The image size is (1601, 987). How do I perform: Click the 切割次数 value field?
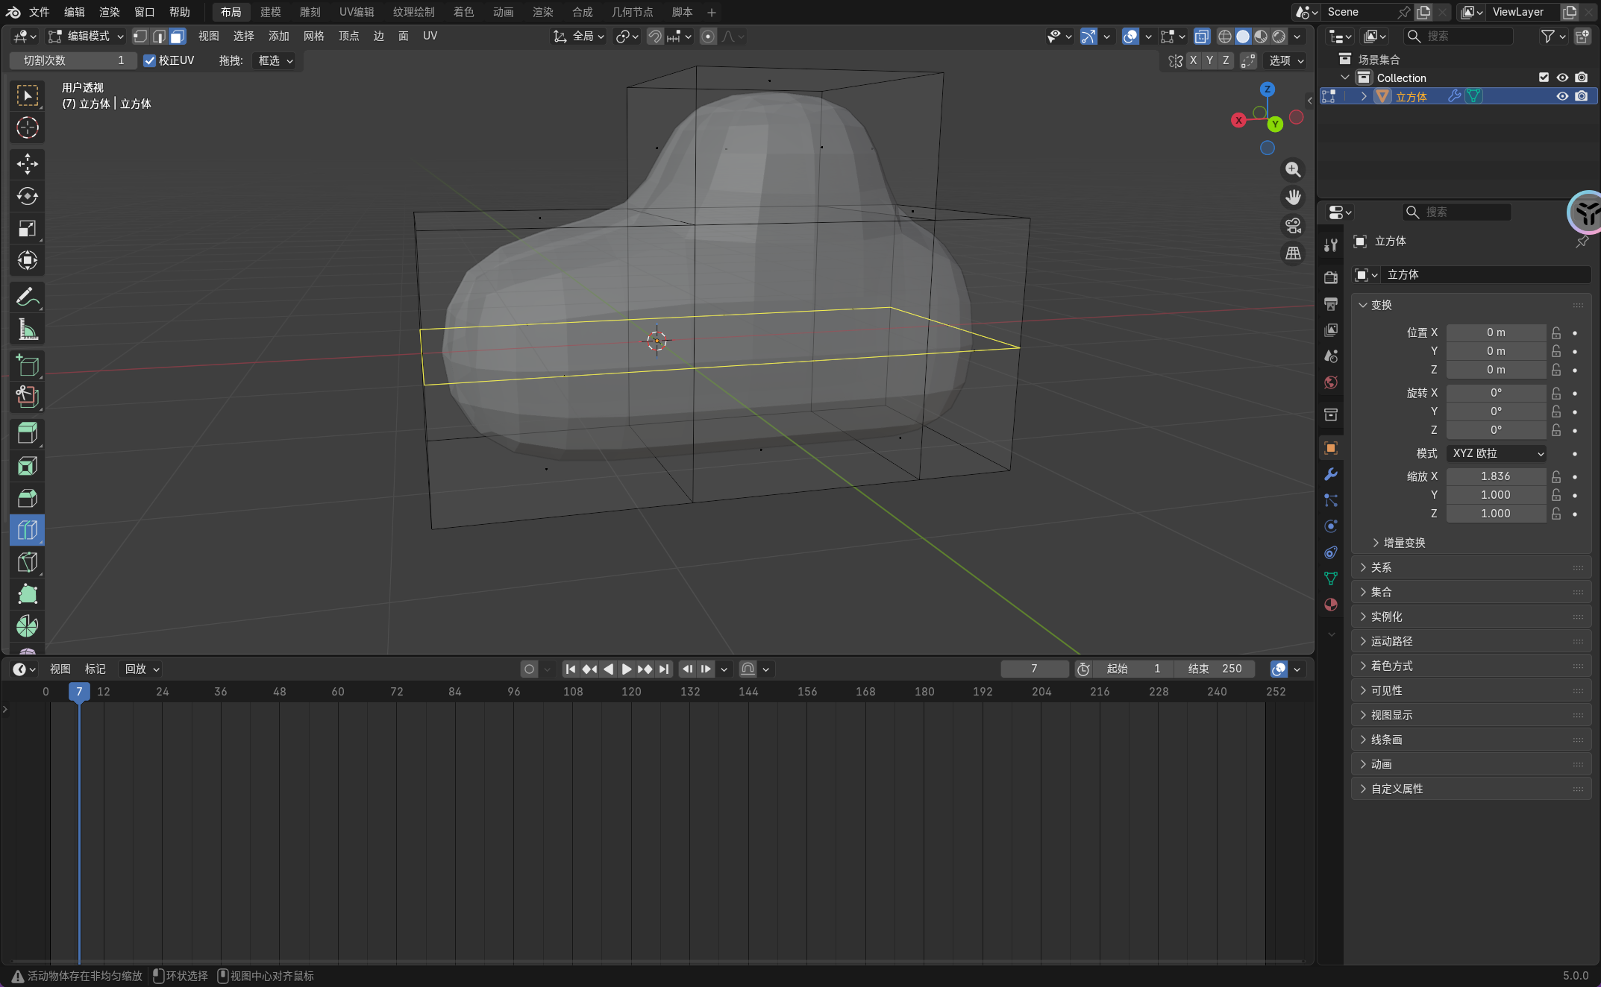tap(73, 60)
